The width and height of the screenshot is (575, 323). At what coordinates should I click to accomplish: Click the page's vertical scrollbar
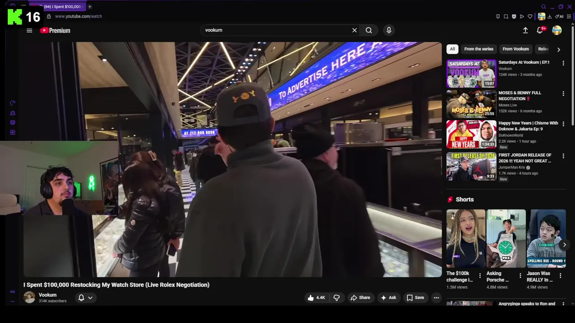click(572, 76)
